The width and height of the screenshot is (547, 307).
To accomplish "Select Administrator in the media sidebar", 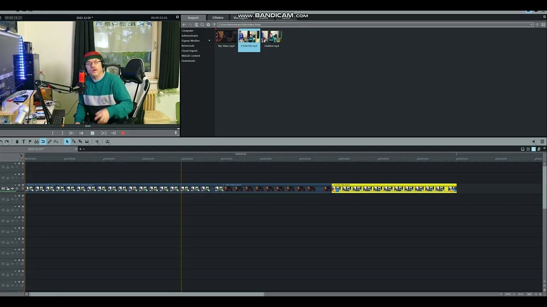I will point(190,36).
